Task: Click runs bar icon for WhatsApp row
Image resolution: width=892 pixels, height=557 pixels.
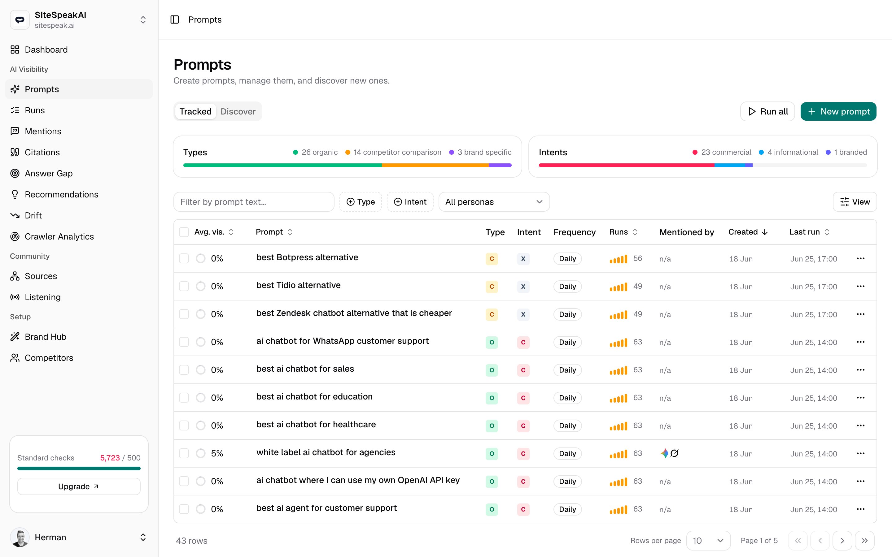Action: point(618,343)
